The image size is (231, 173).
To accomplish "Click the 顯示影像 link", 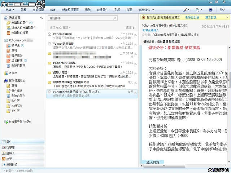I will click(x=211, y=18).
